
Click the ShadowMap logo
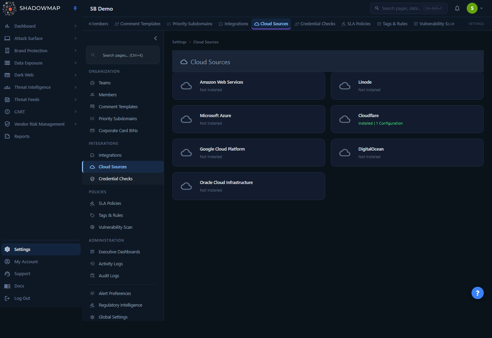coord(31,8)
